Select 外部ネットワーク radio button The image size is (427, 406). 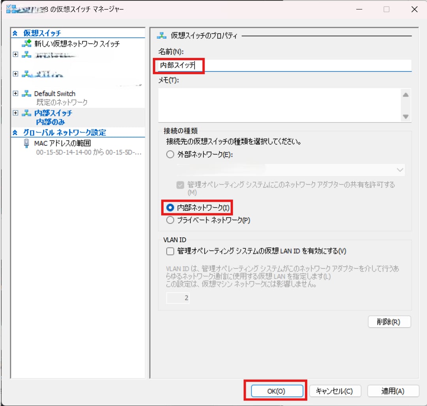[x=170, y=155]
